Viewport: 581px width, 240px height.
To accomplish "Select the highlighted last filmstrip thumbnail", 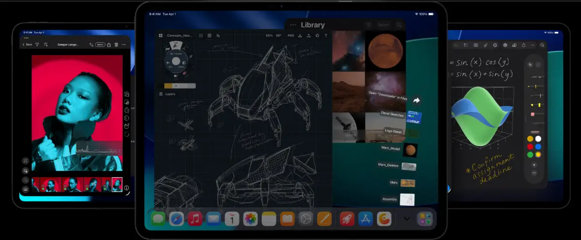I will [x=117, y=184].
